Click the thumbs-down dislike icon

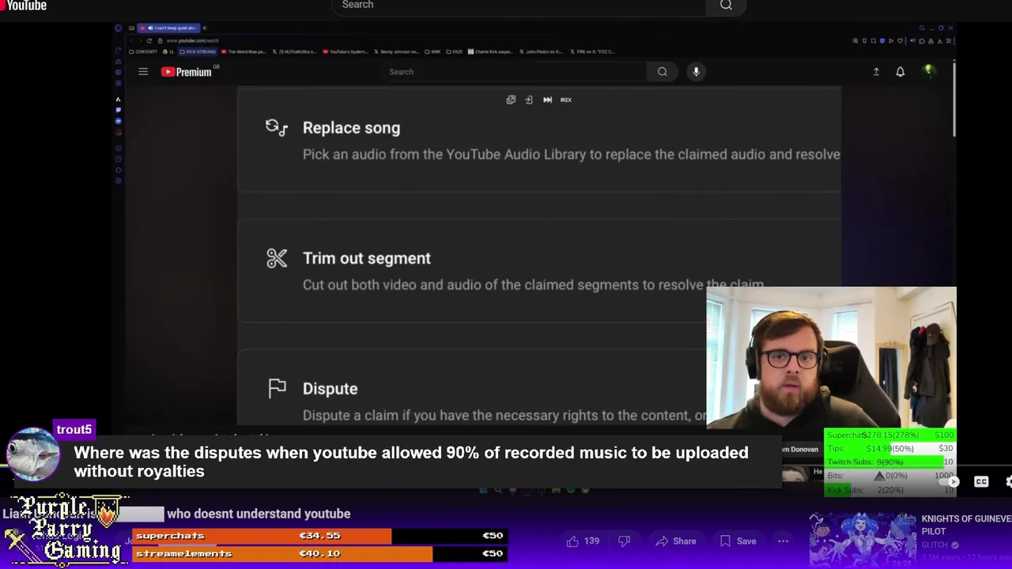click(x=624, y=541)
